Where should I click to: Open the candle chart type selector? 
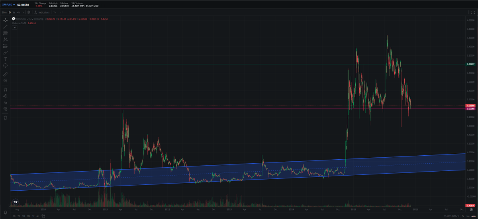click(x=29, y=12)
